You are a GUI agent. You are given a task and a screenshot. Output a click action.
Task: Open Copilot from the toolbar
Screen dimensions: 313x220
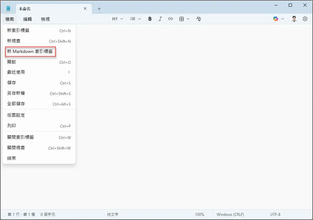276,19
